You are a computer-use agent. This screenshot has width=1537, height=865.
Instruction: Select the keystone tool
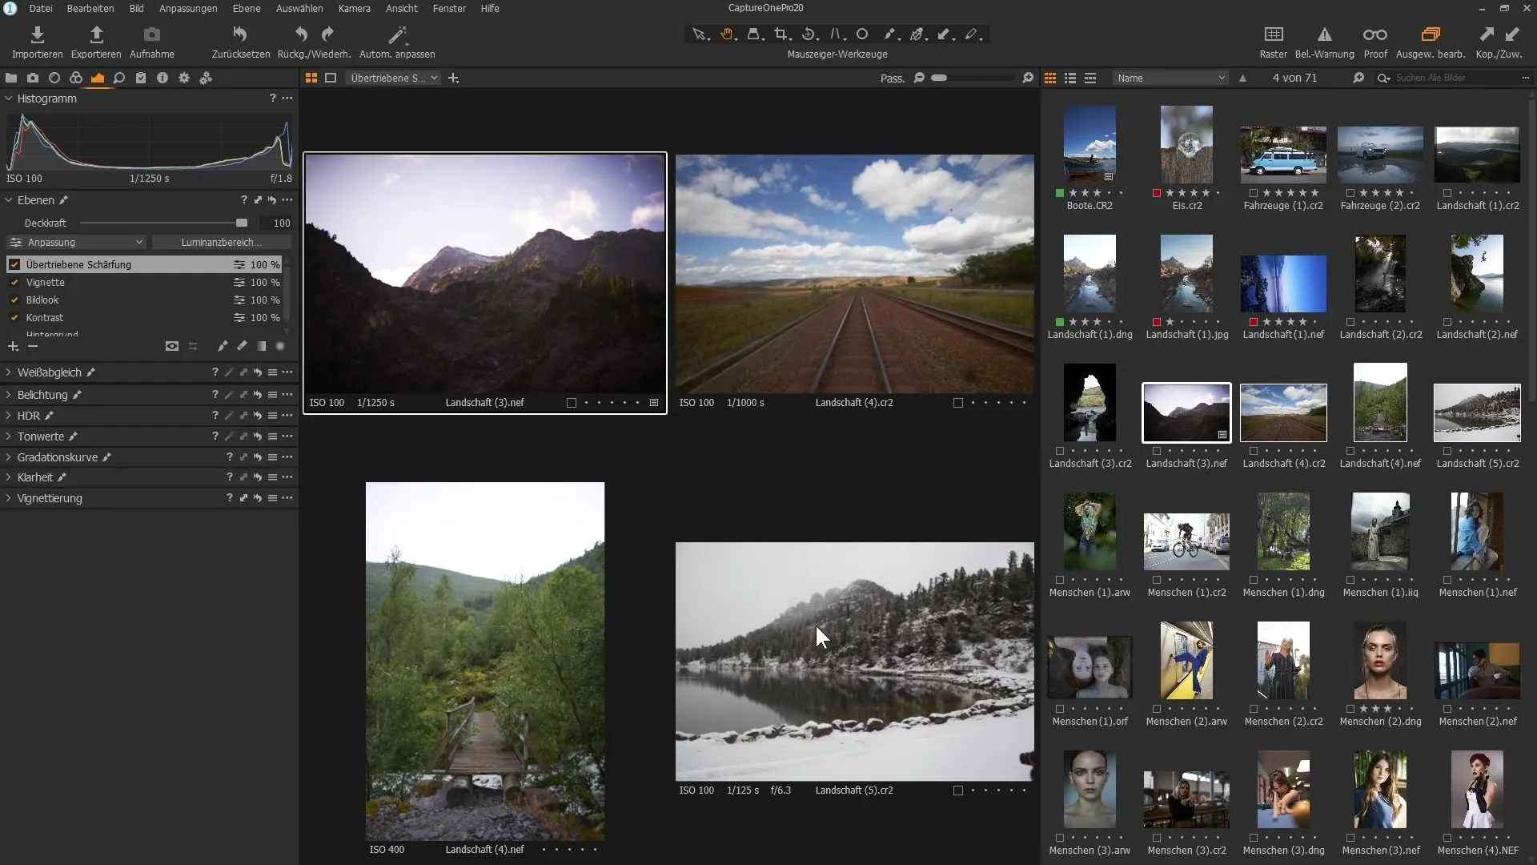836,34
